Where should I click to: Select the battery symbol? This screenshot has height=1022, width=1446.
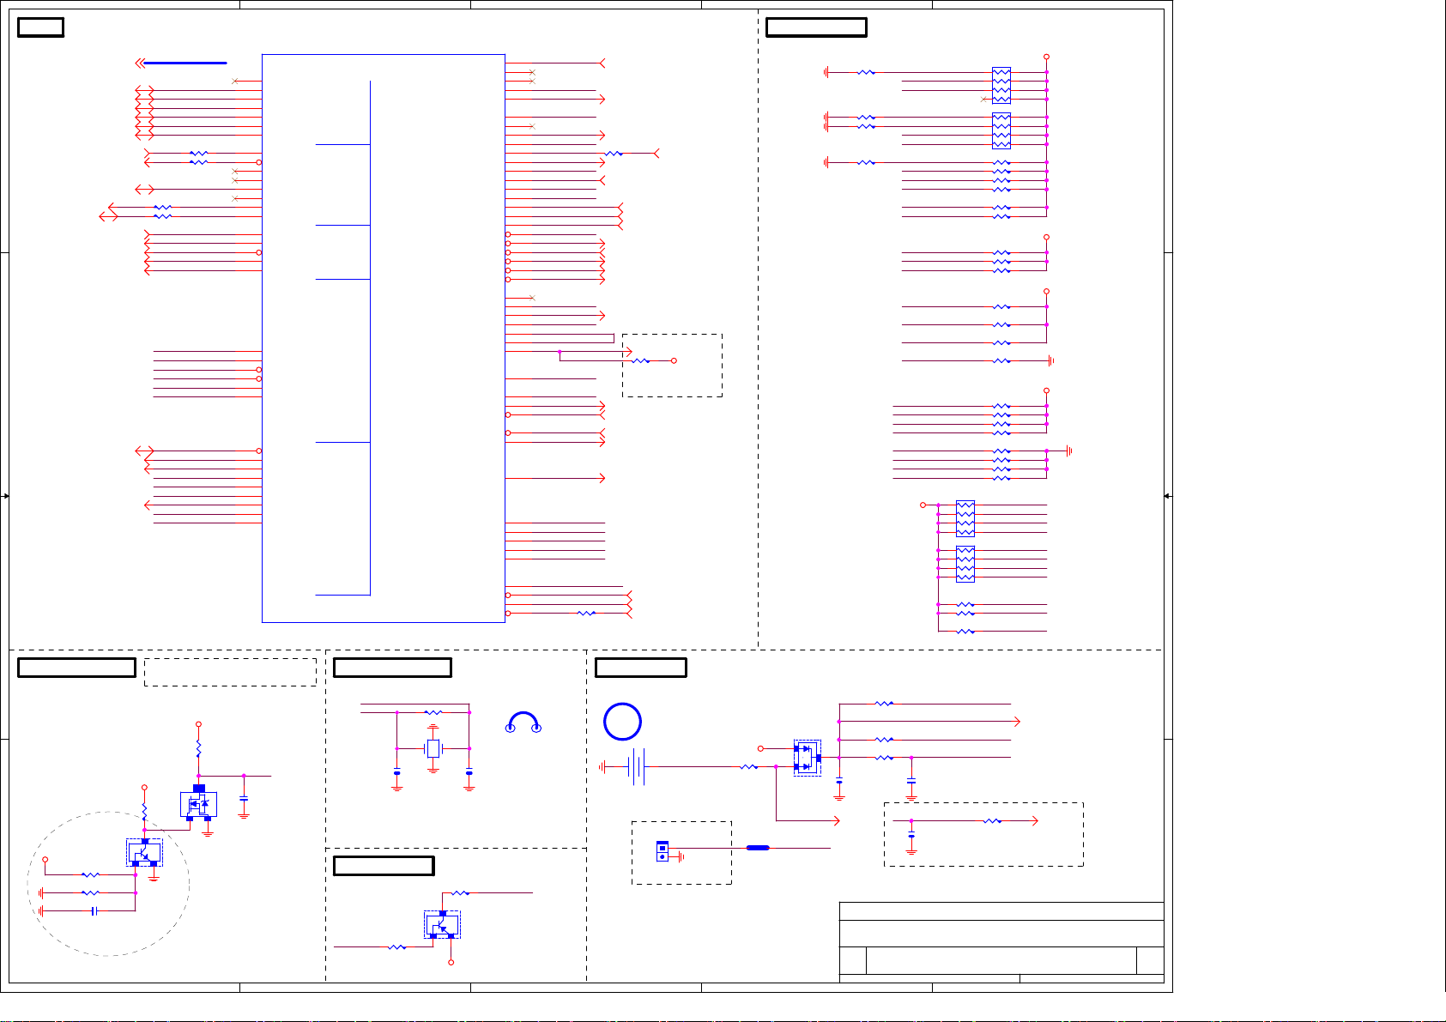[636, 766]
